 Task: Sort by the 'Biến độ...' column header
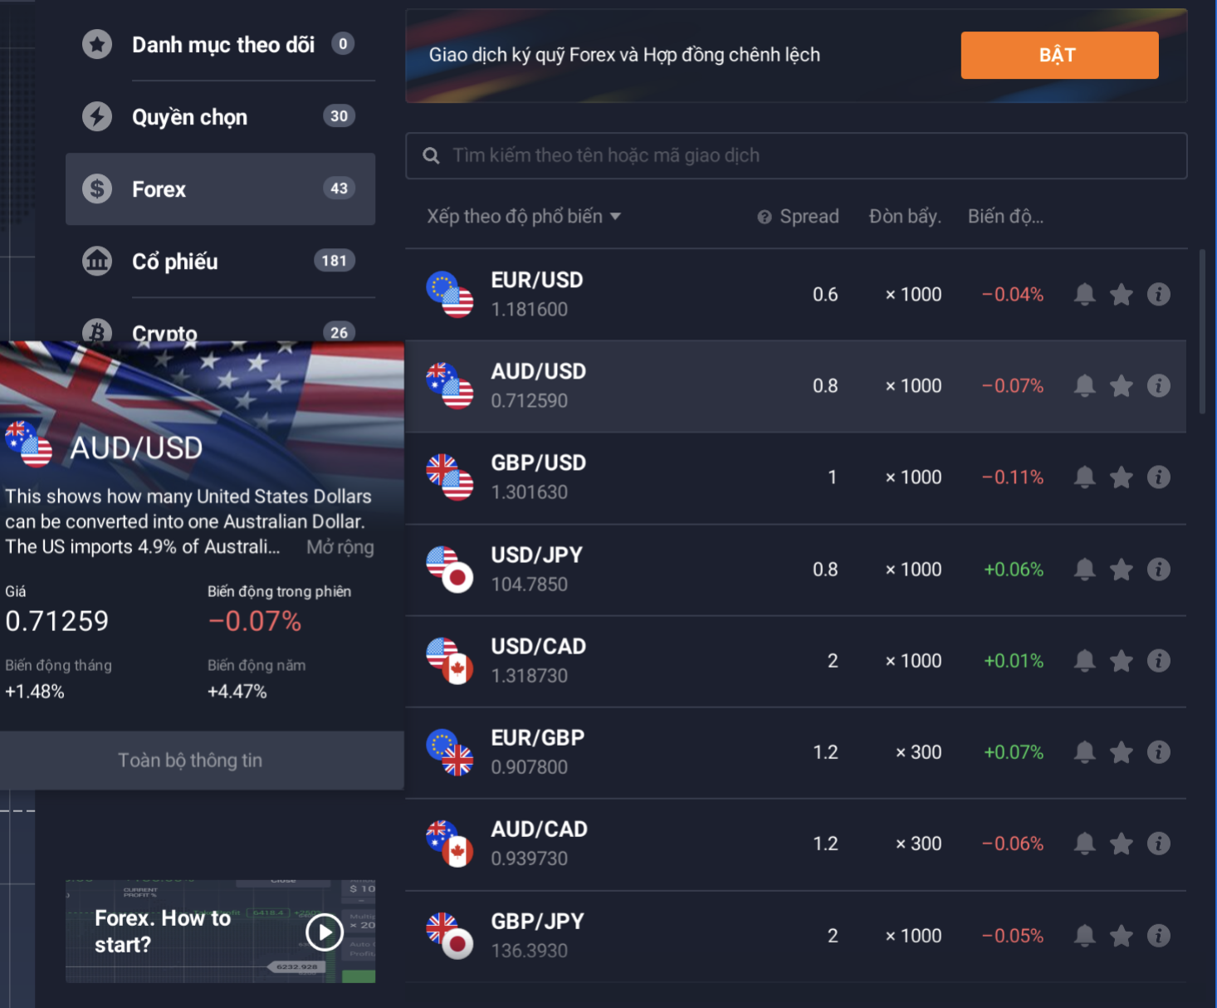tap(1005, 217)
